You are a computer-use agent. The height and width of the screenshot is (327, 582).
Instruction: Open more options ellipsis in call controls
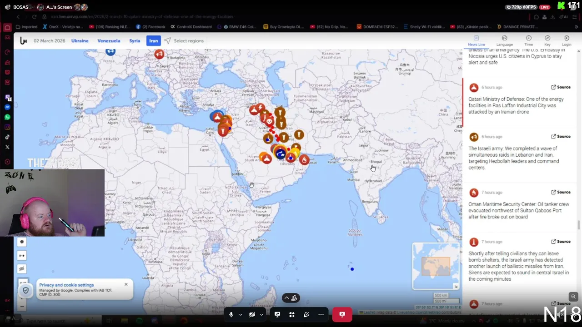pos(321,314)
